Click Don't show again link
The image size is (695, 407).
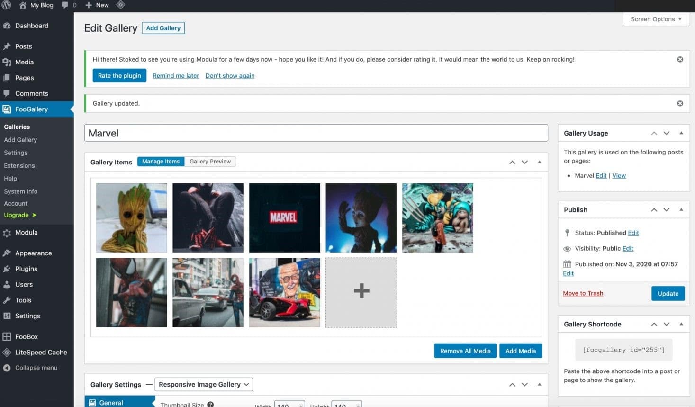[x=230, y=75]
